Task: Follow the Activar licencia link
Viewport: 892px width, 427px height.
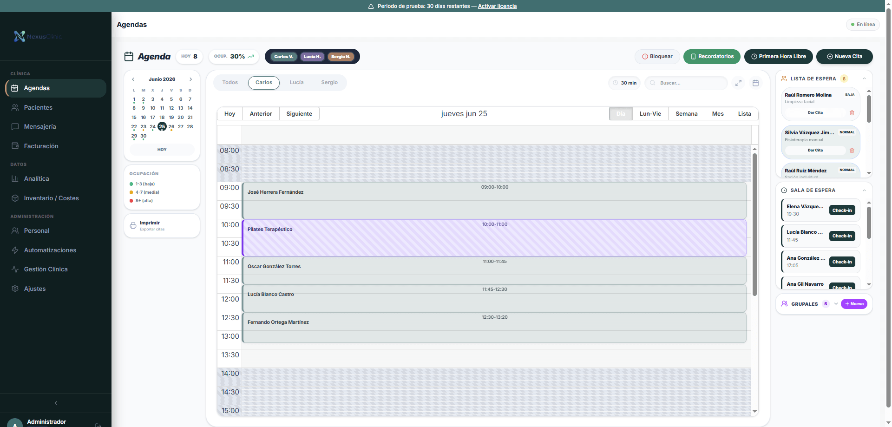Action: 497,6
